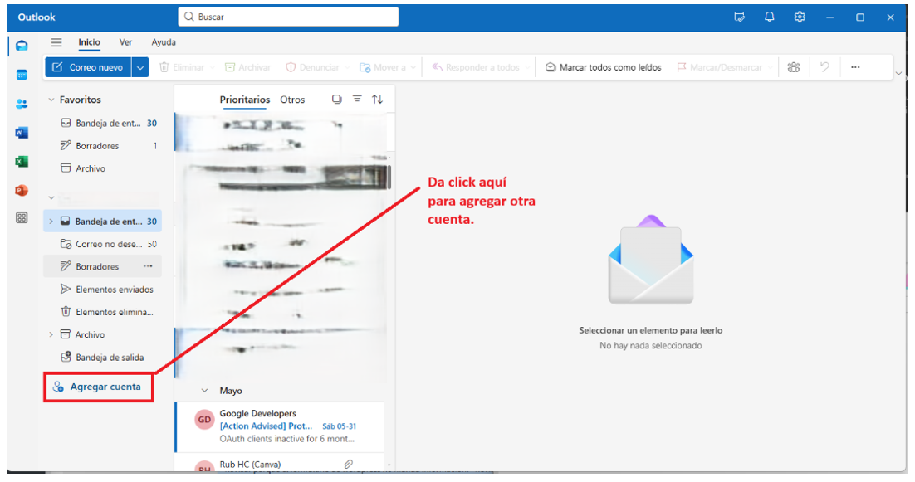The height and width of the screenshot is (482, 915).
Task: Launch Word from the app sidebar
Action: [22, 133]
